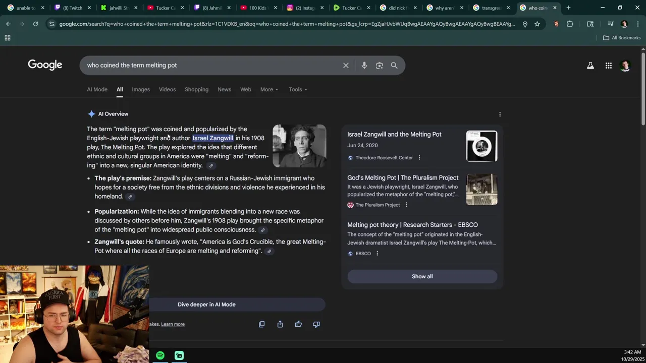The height and width of the screenshot is (363, 646).
Task: Open Spotify from the taskbar
Action: (160, 355)
